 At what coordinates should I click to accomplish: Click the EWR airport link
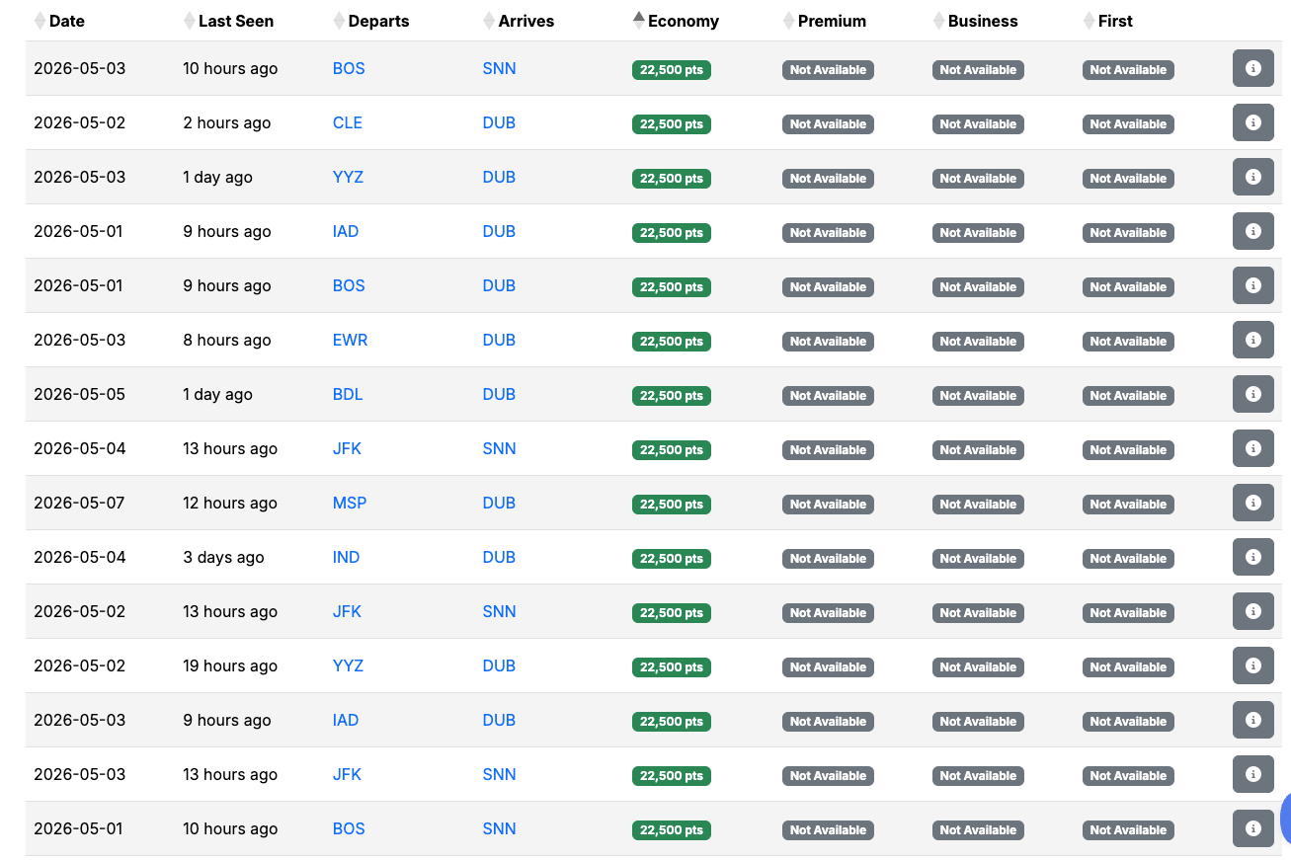(x=350, y=341)
